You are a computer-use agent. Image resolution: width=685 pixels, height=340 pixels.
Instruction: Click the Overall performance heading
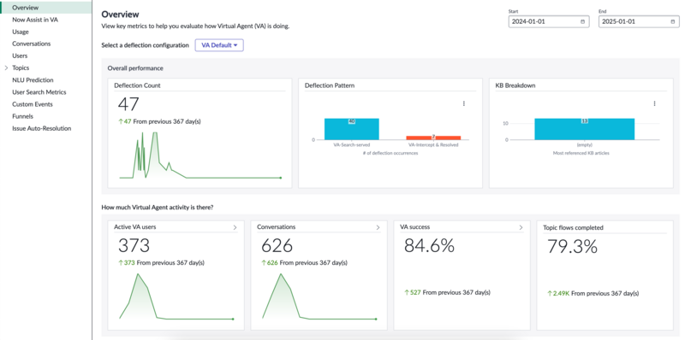click(135, 68)
